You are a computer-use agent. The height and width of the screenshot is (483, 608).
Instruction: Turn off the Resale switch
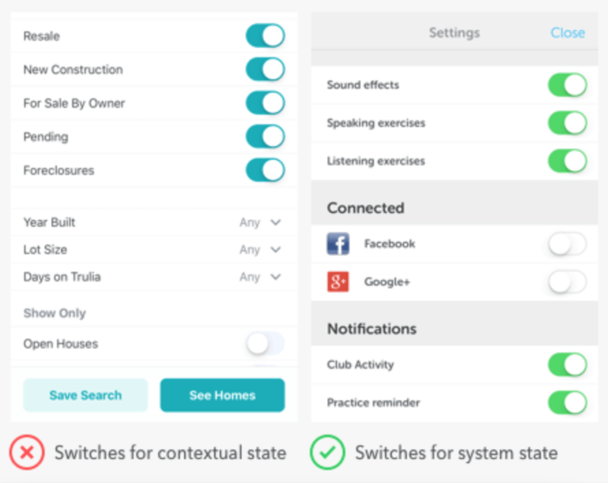coord(265,36)
